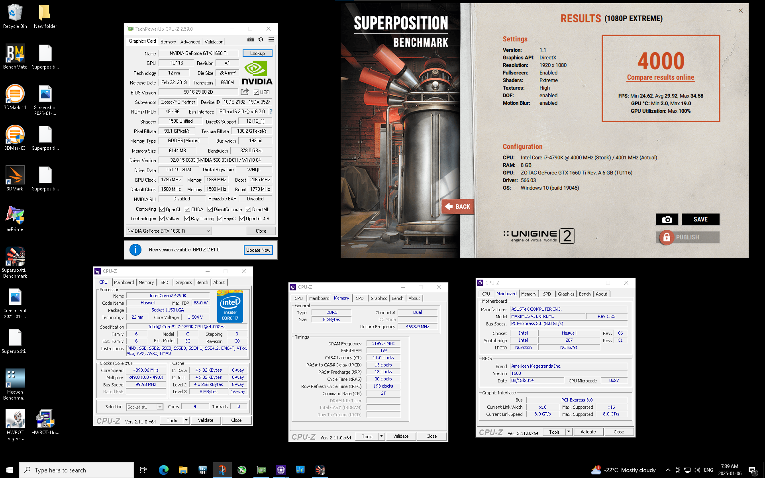Screen dimensions: 765x478
Task: Click the locked Publish icon
Action: tap(667, 237)
